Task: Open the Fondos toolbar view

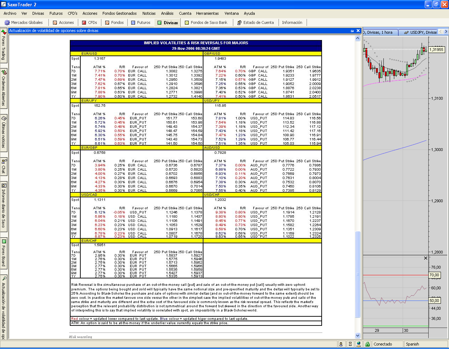Action: 114,22
